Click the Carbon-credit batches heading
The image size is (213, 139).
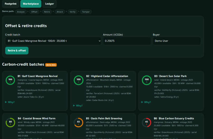click(23, 64)
